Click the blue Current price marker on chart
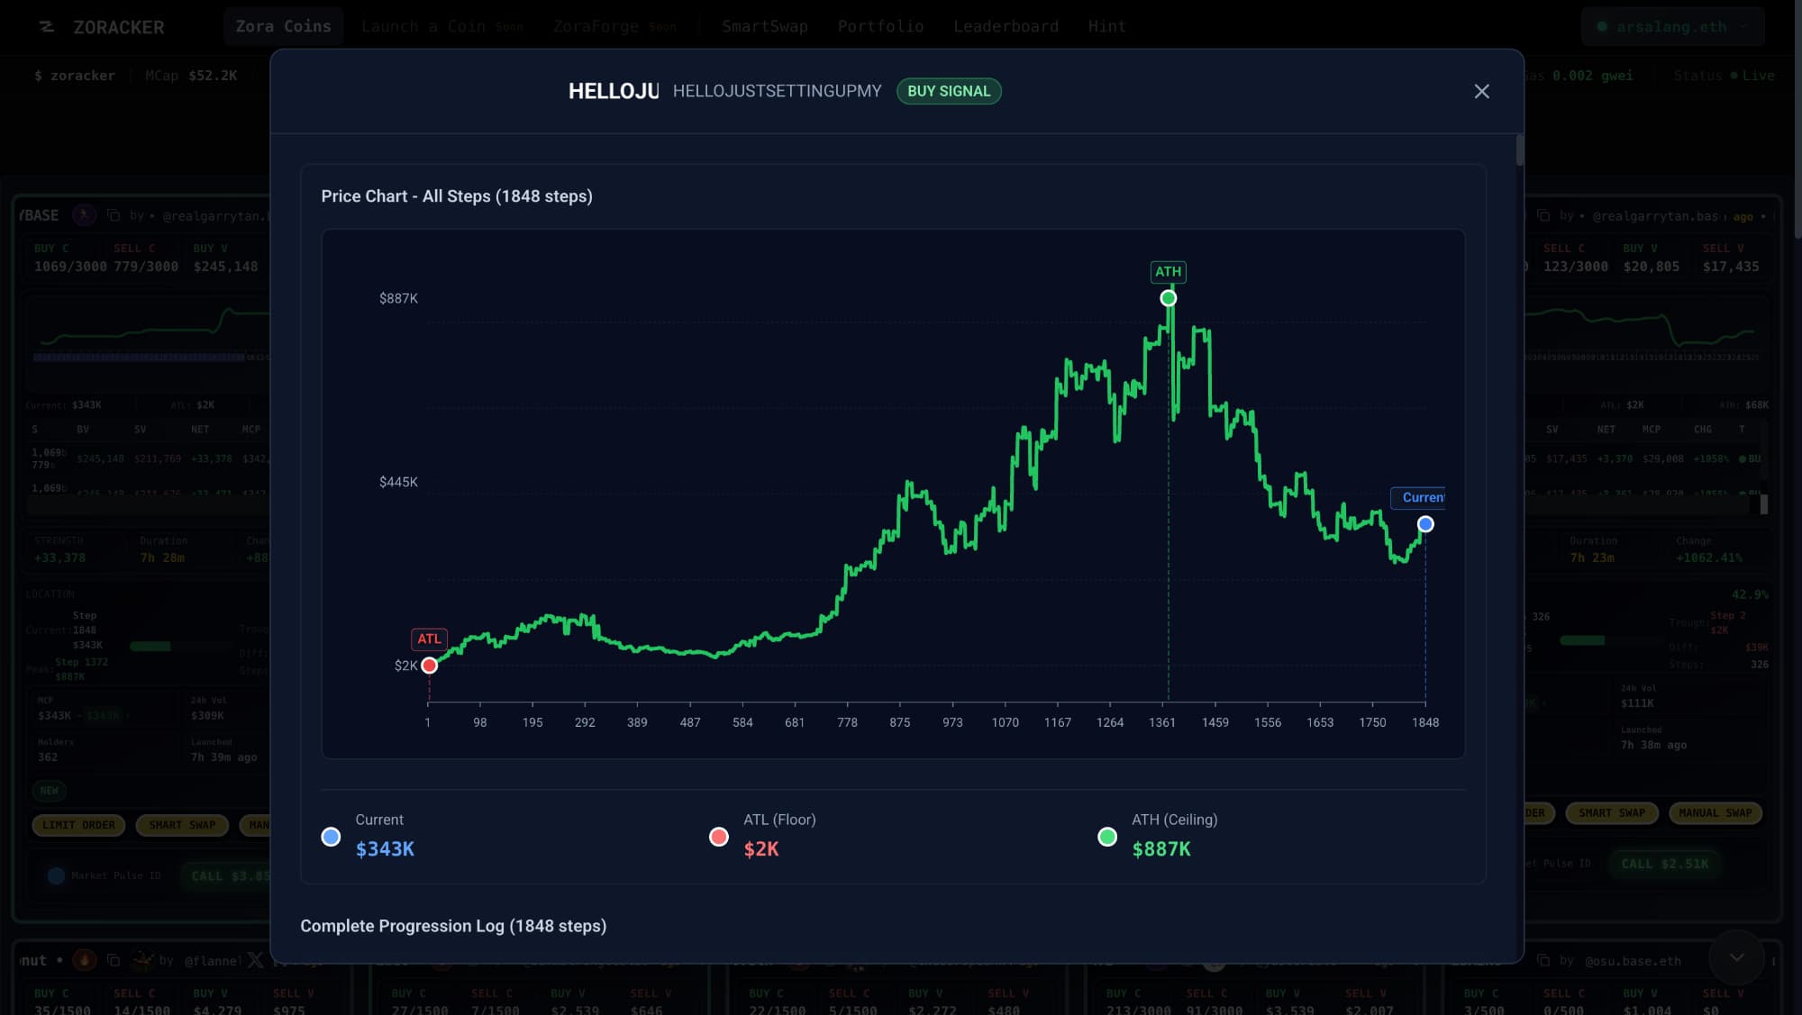 (1424, 524)
